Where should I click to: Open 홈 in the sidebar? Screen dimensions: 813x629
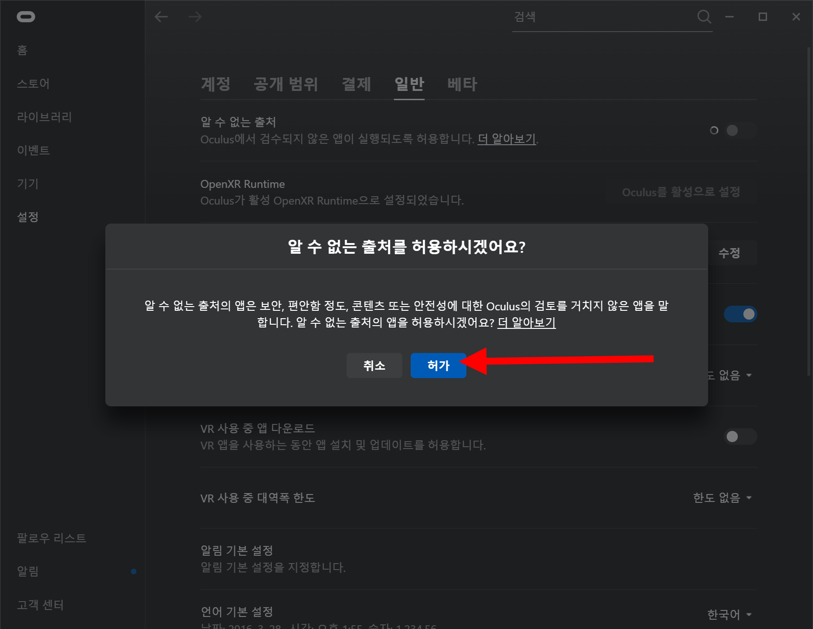pyautogui.click(x=22, y=50)
